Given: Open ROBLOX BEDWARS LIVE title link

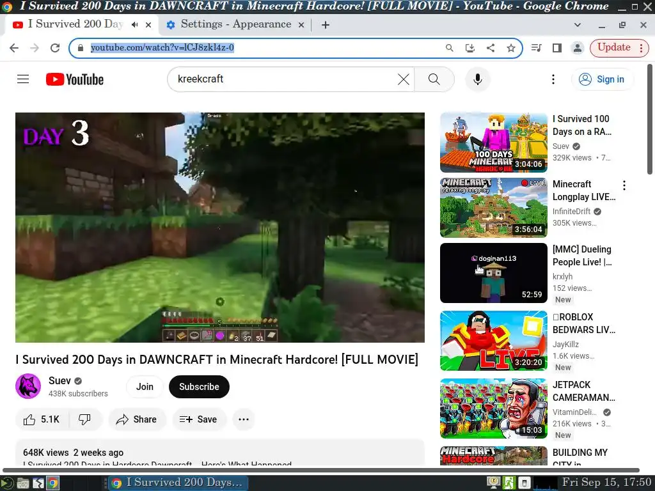Looking at the screenshot, I should pos(583,323).
